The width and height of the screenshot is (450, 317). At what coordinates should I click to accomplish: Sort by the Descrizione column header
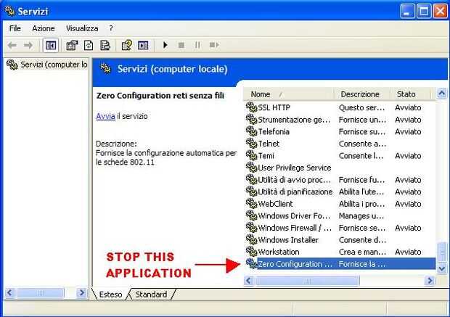pyautogui.click(x=361, y=94)
